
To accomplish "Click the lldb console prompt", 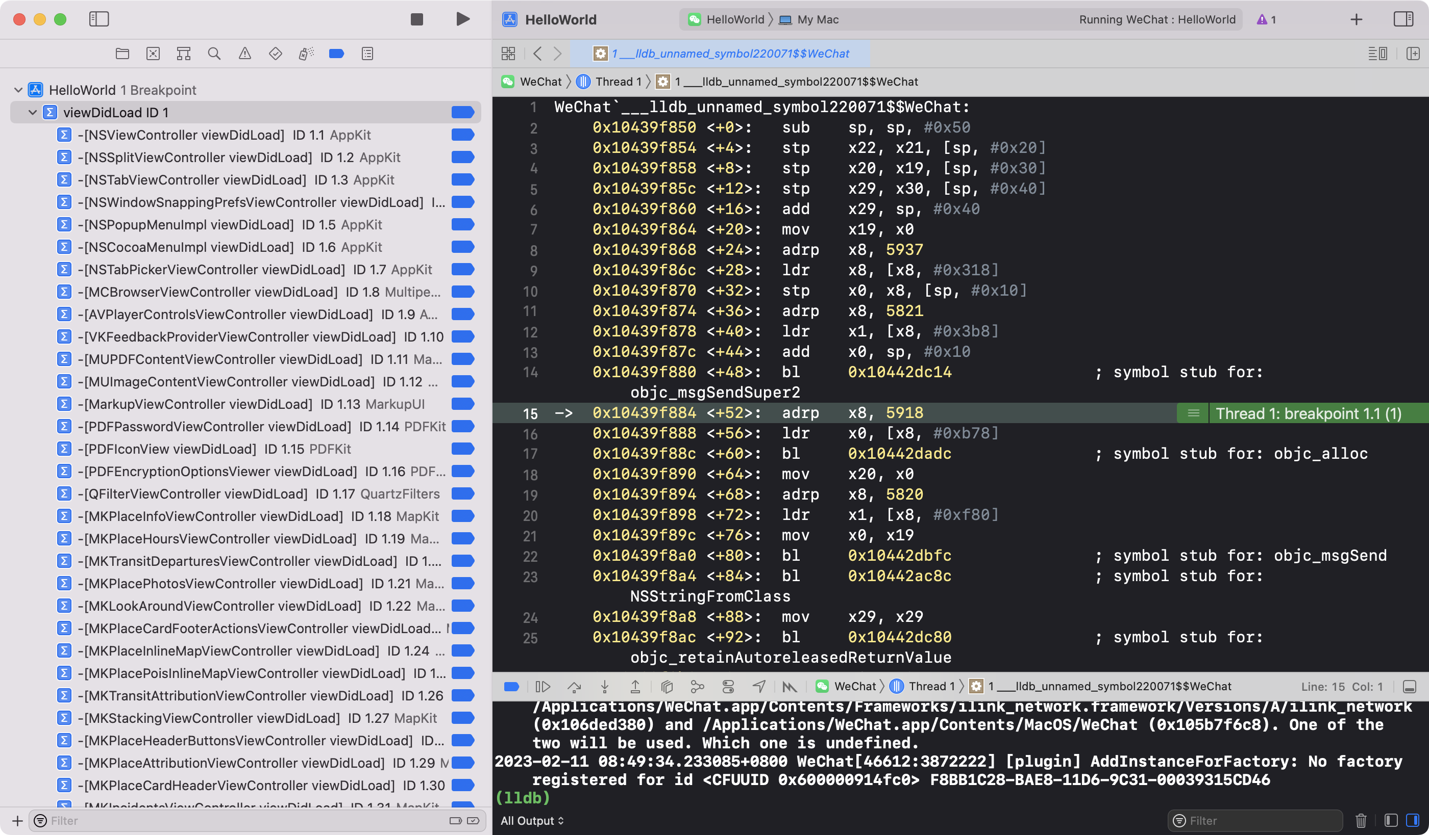I will [x=522, y=798].
